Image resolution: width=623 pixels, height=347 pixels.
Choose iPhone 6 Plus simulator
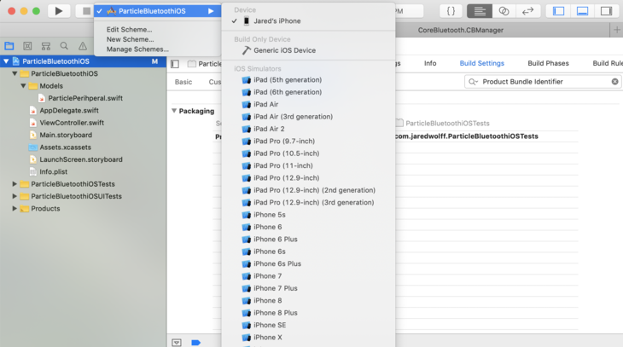pos(308,240)
